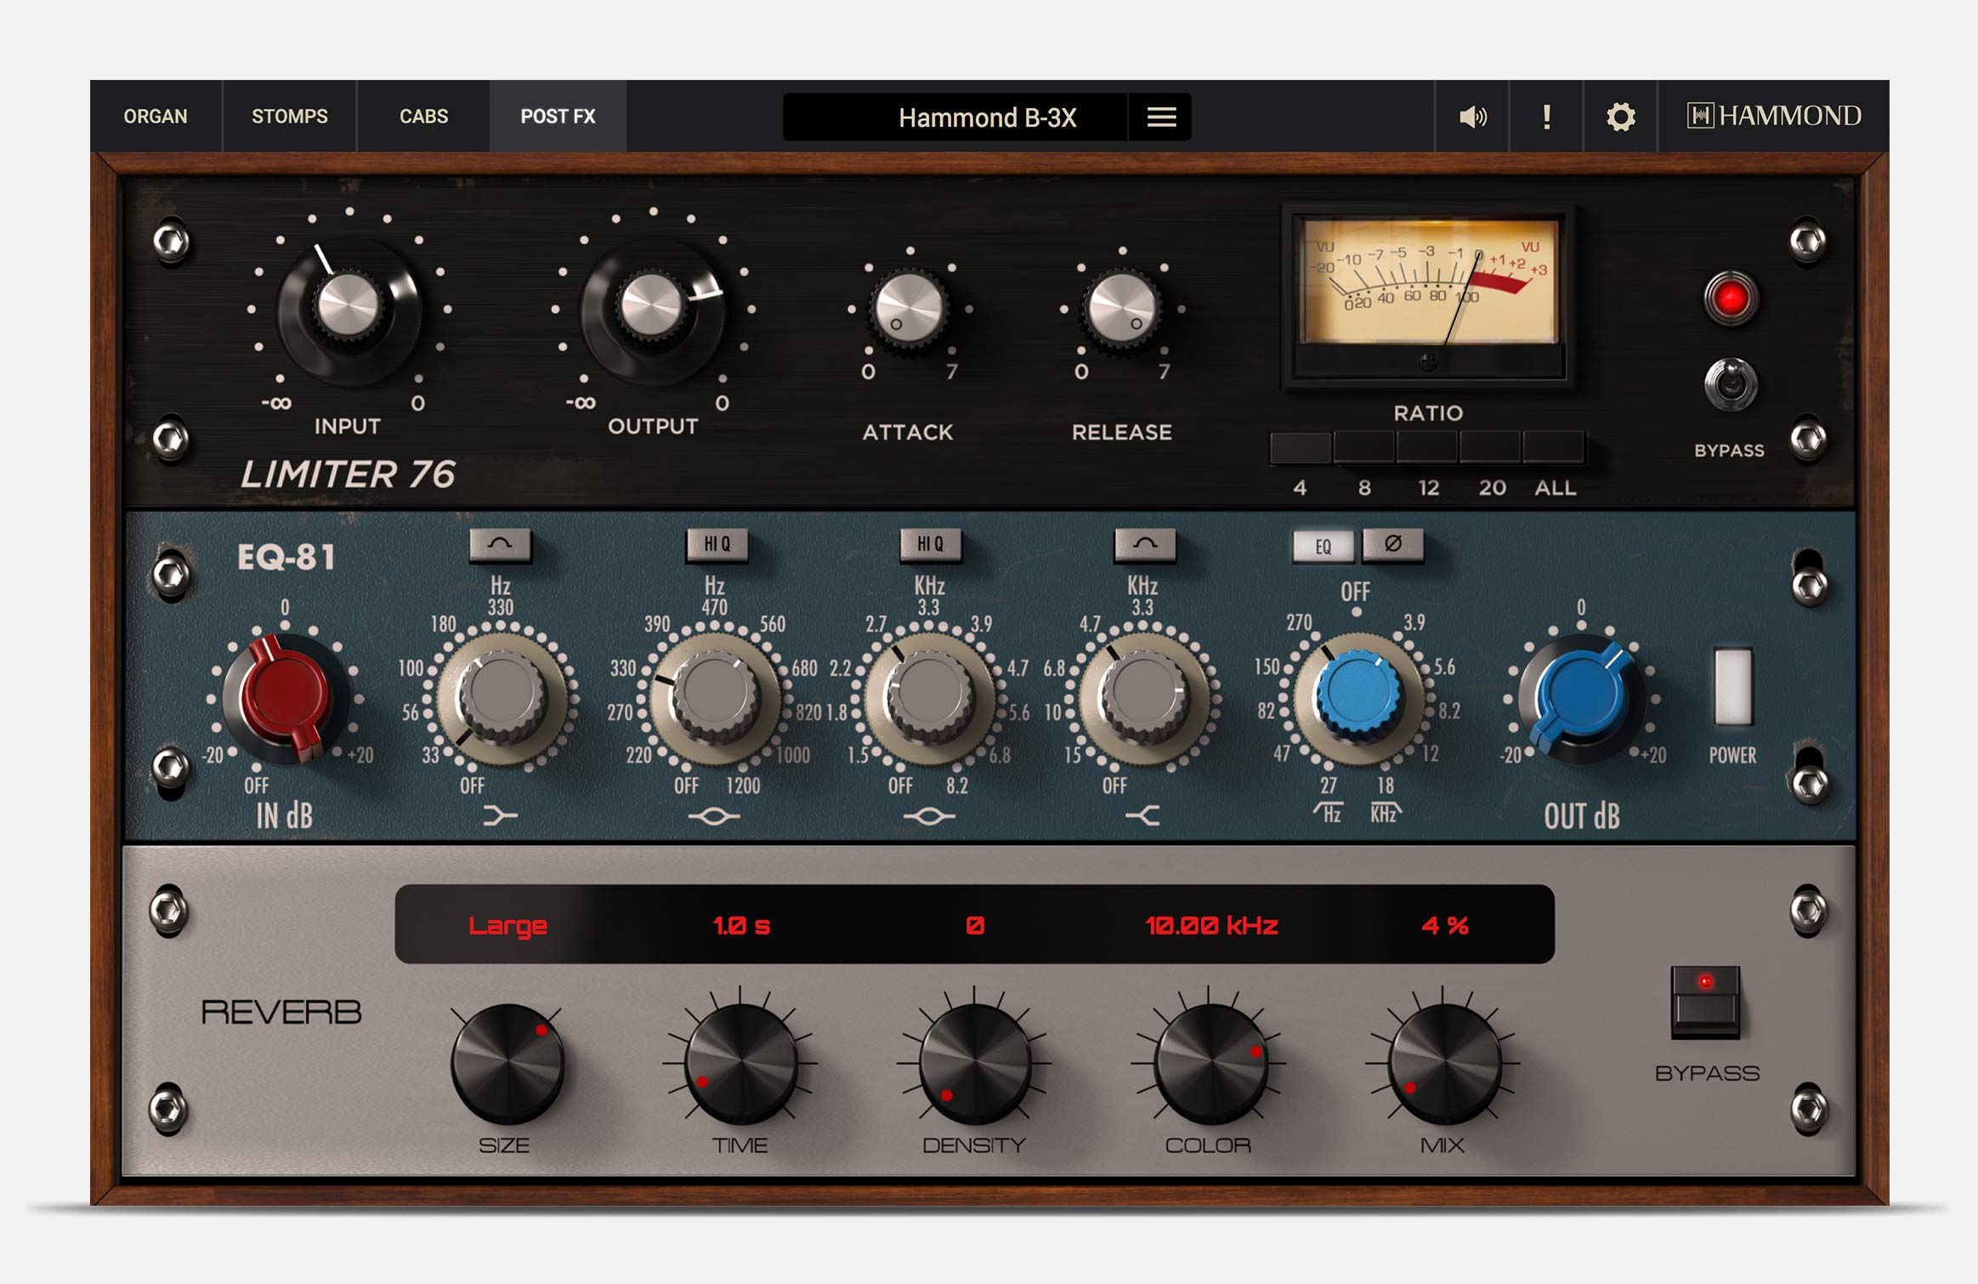Screen dimensions: 1978x1284
Task: Mute audio via the speaker icon
Action: point(1472,116)
